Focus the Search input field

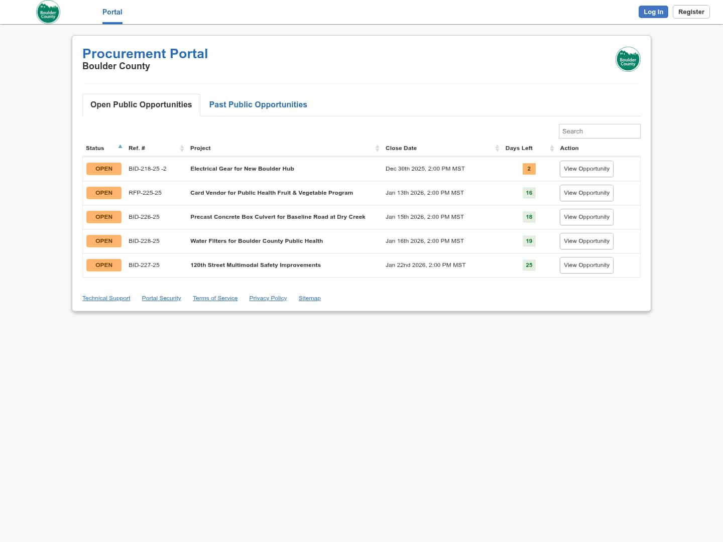(599, 131)
